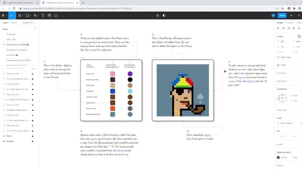Open the horizontal constraint Left dropdown
Screen dimensions: 302x169
click(295, 95)
